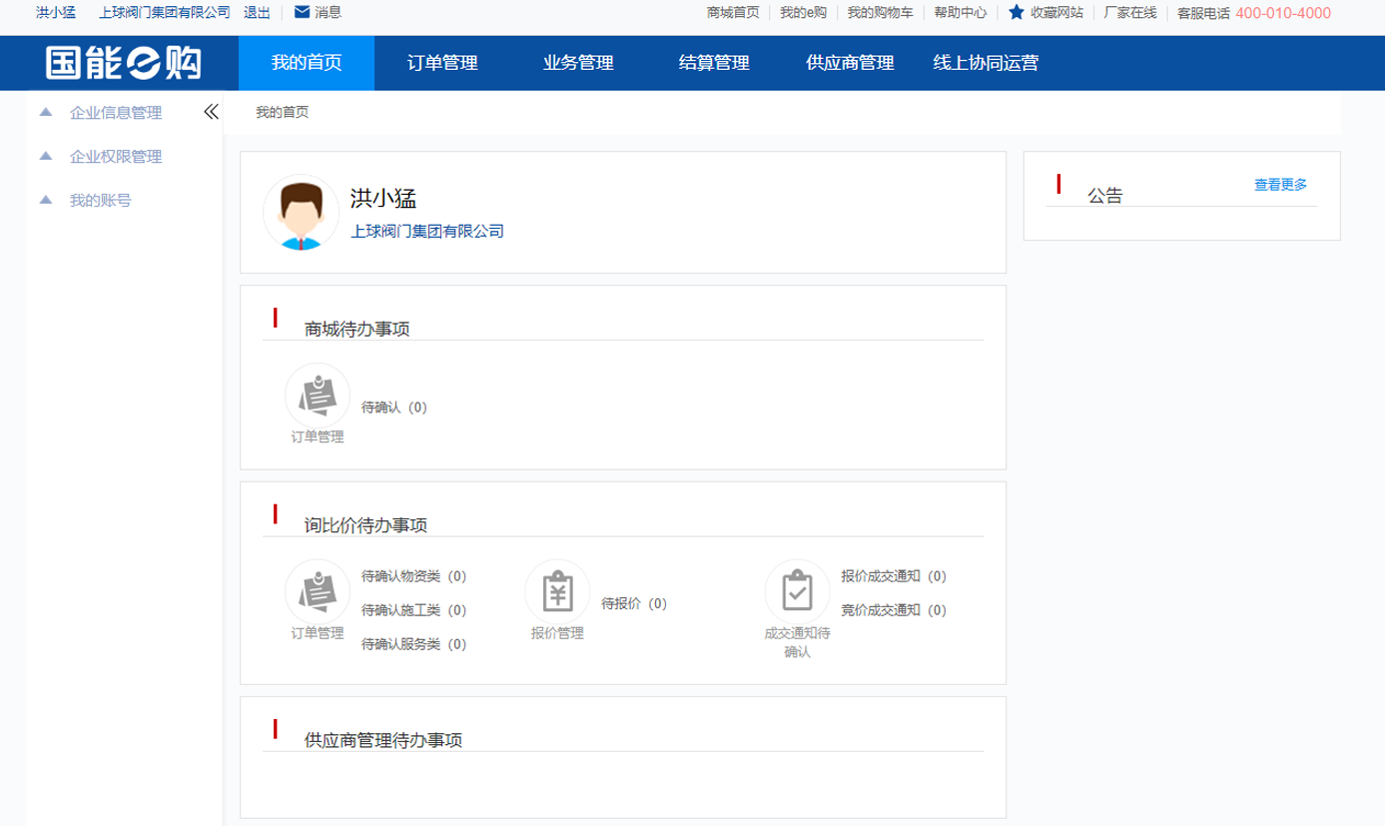1385x826 pixels.
Task: Open 订单管理 icon under 询比价待办事项
Action: (318, 592)
